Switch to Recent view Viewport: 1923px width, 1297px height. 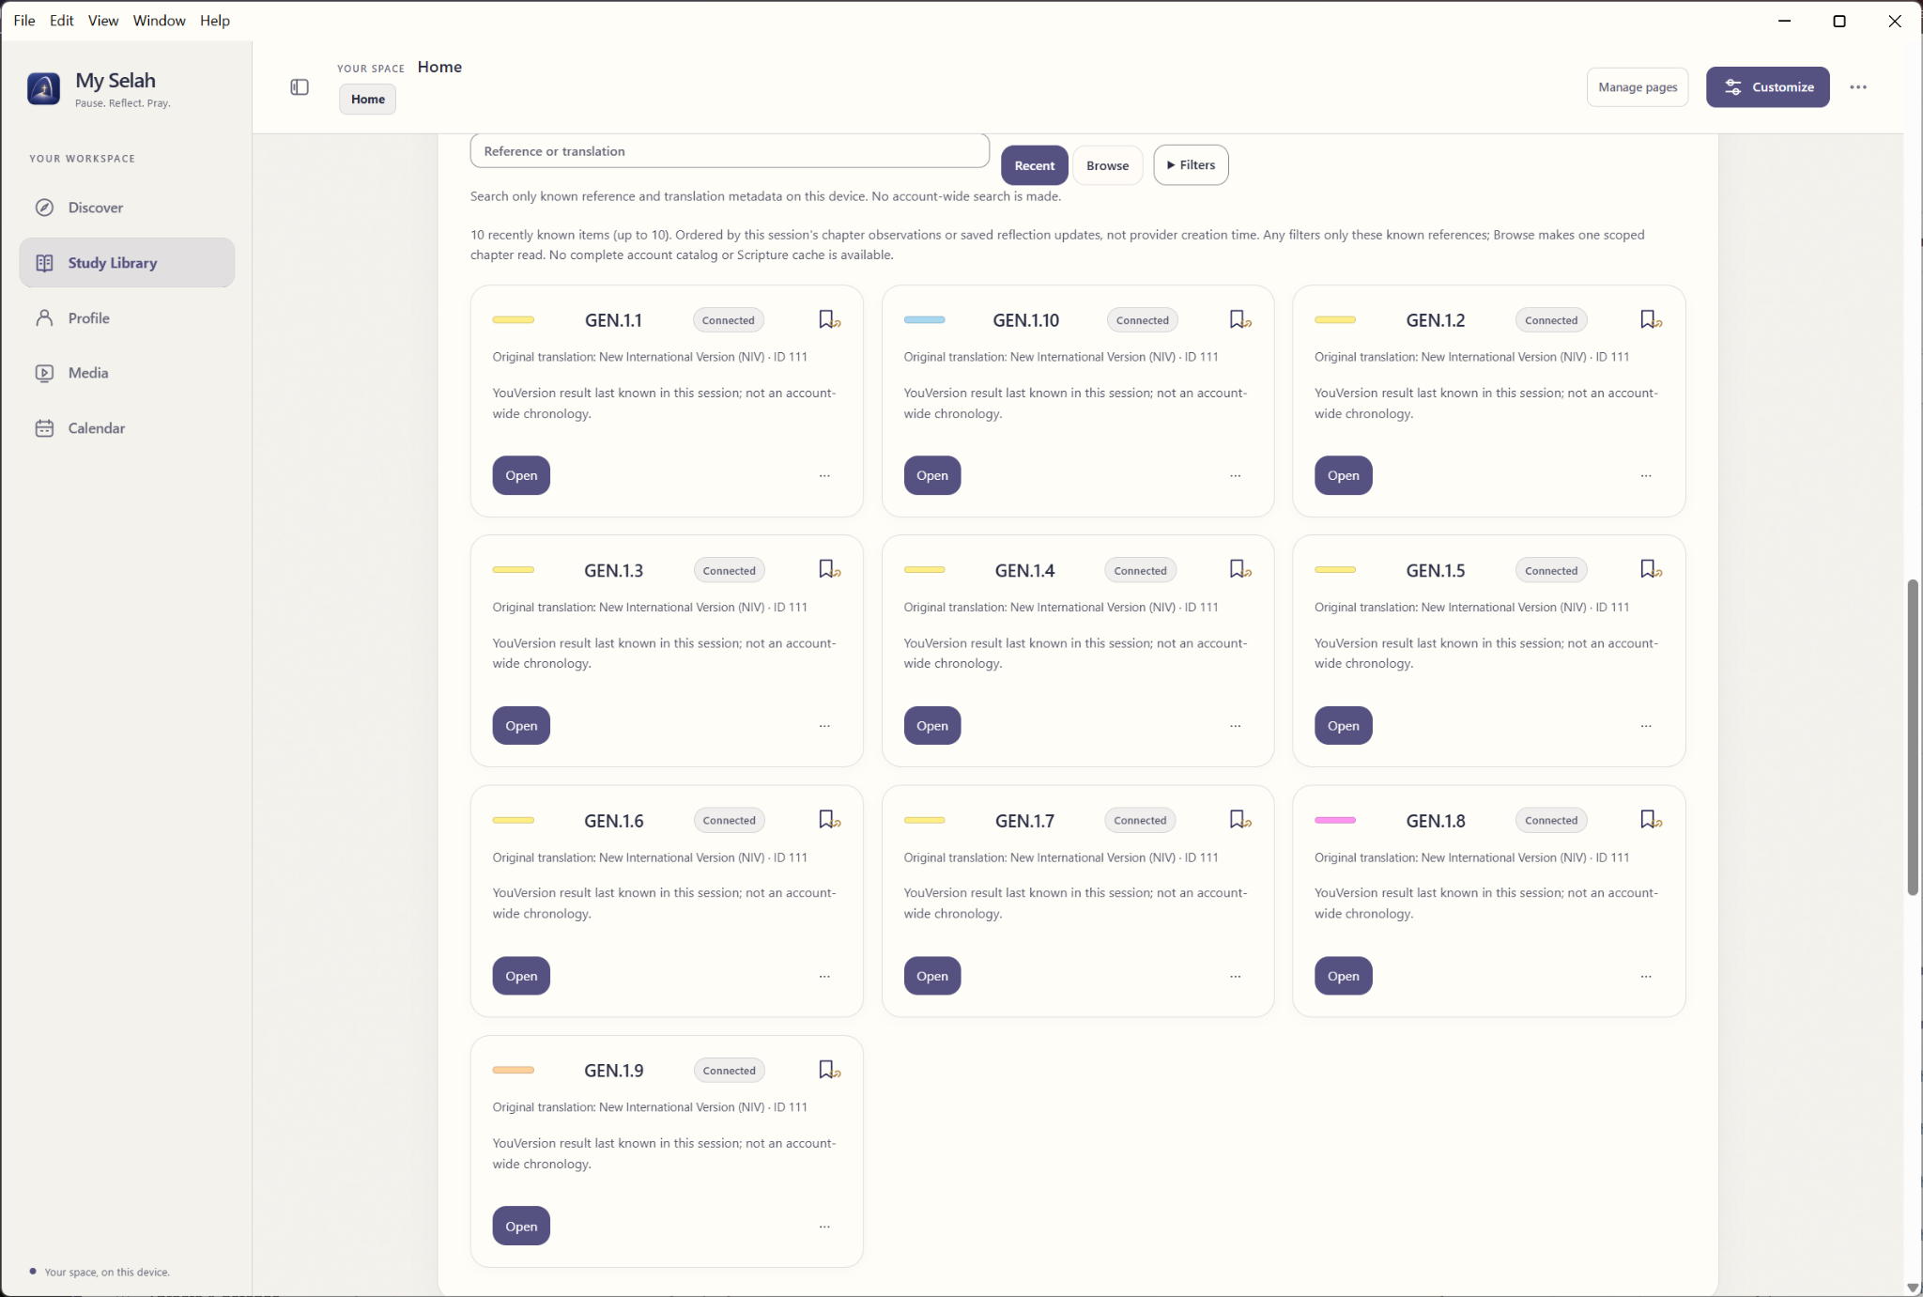point(1034,165)
